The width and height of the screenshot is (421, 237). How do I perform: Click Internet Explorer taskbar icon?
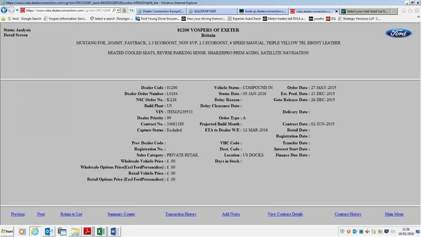point(35,231)
